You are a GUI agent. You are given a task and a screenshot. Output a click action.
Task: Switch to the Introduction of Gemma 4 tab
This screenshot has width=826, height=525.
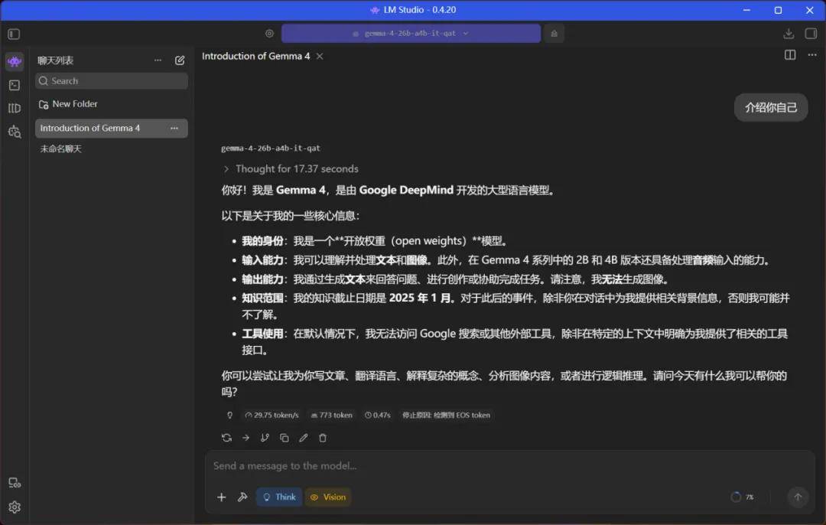(256, 56)
